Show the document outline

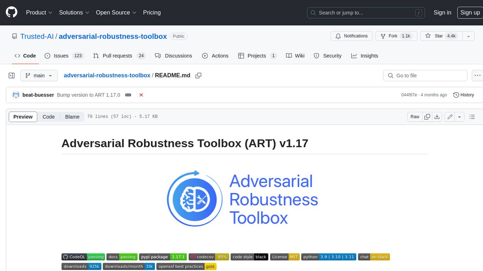coord(472,117)
